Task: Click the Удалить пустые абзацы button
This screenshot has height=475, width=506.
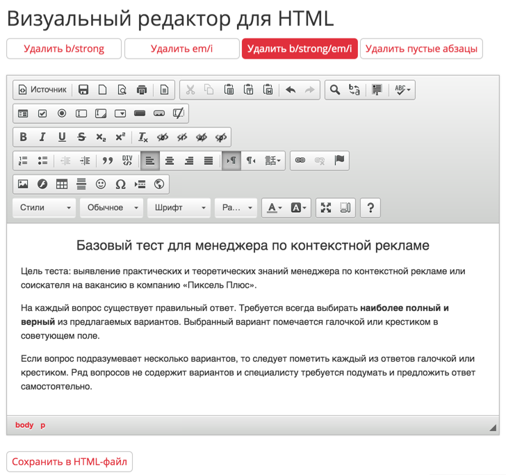Action: [421, 49]
